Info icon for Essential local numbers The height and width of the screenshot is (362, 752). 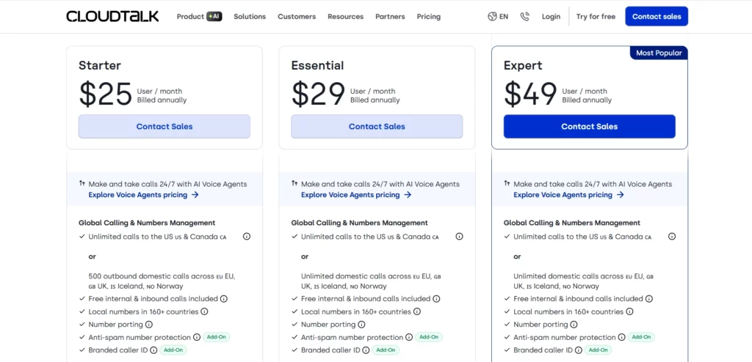(x=417, y=311)
